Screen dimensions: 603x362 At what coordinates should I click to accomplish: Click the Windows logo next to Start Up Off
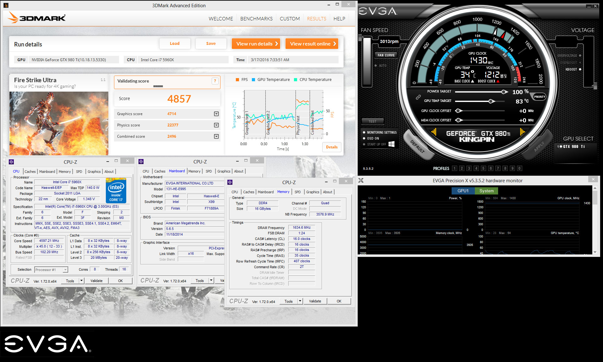coord(391,144)
